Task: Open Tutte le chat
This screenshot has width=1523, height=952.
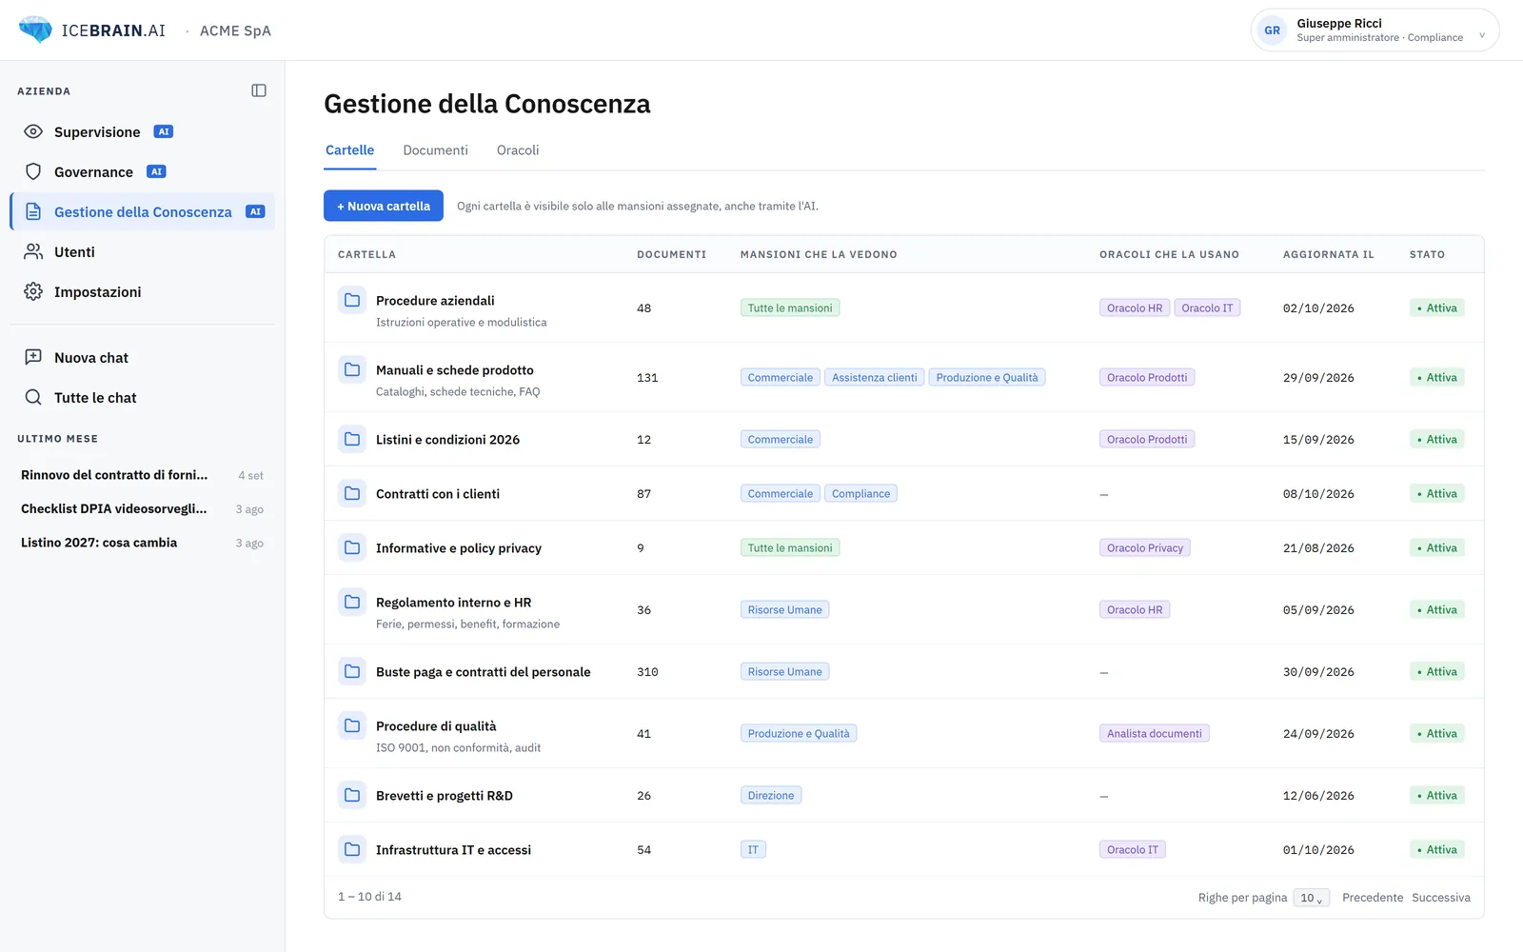Action: pos(143,397)
